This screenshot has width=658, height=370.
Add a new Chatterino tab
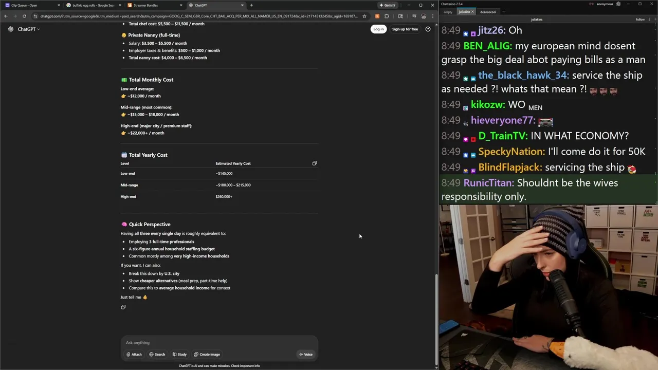[504, 11]
